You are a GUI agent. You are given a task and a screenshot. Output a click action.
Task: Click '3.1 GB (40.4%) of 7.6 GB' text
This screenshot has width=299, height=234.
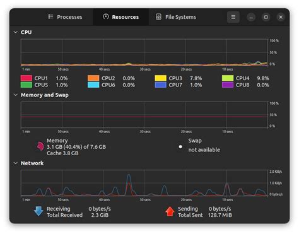[76, 147]
